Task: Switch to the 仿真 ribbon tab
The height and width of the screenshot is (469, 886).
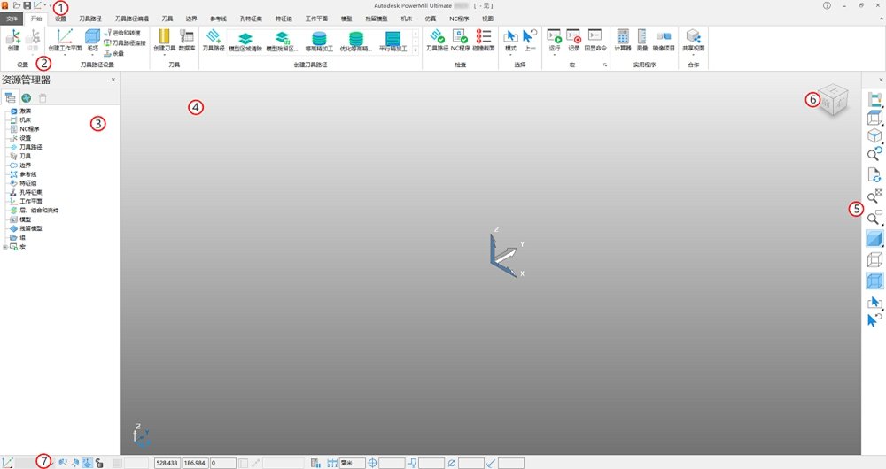Action: tap(431, 19)
